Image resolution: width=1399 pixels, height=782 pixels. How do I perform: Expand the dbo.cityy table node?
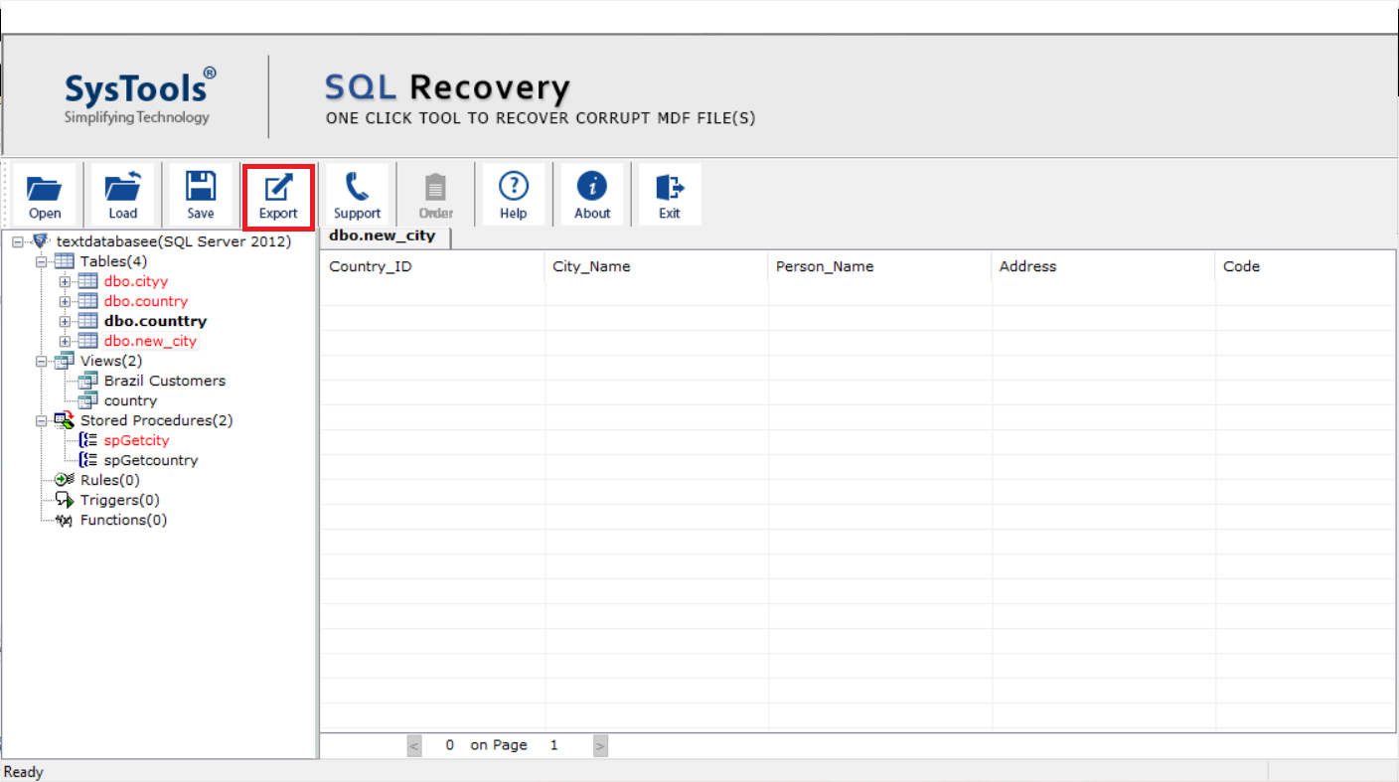point(66,281)
